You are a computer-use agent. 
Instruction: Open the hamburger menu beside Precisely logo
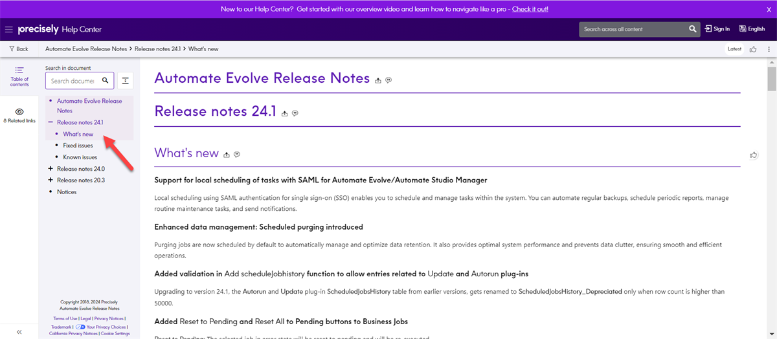pyautogui.click(x=8, y=29)
